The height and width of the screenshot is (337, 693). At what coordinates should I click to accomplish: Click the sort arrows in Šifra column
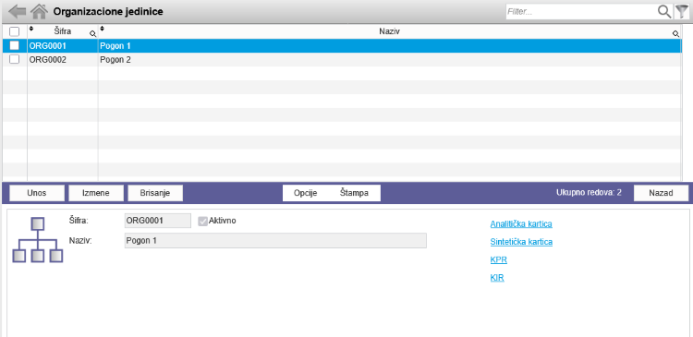coord(30,29)
